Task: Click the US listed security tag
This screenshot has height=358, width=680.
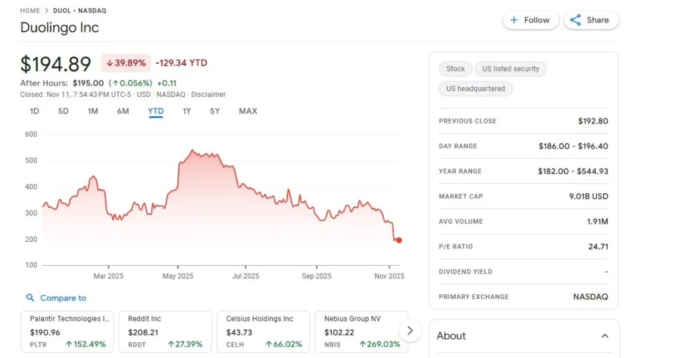Action: [511, 68]
